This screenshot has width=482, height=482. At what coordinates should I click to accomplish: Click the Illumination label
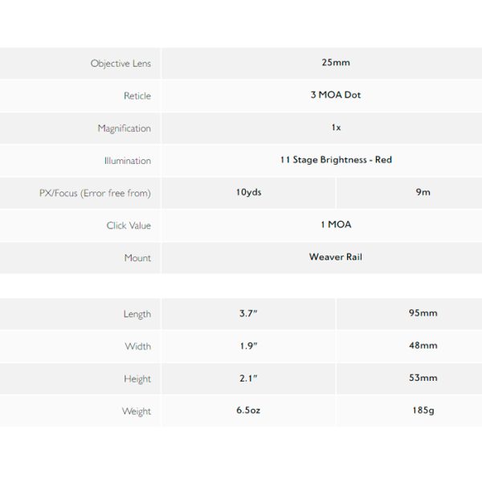pyautogui.click(x=128, y=161)
